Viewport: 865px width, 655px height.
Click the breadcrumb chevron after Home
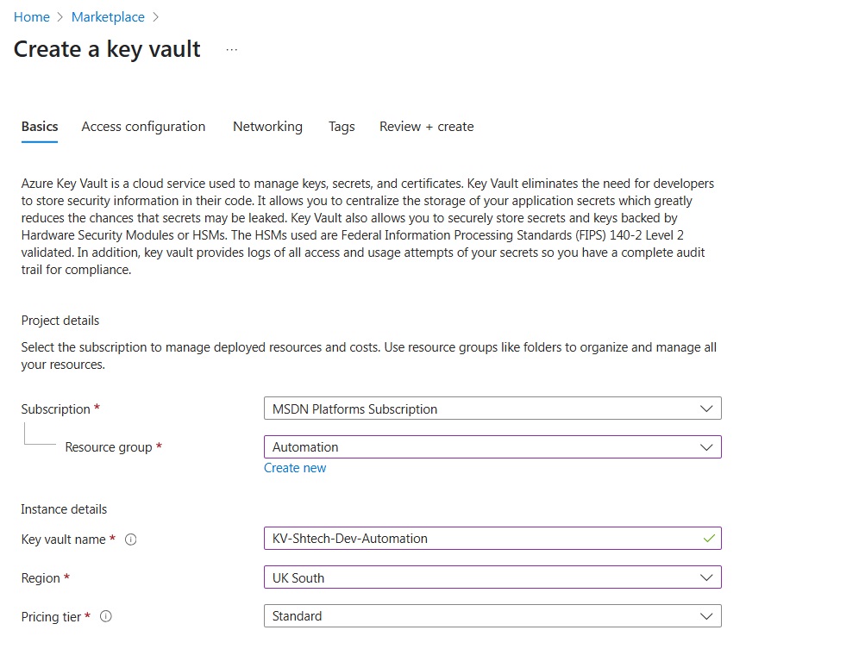60,16
